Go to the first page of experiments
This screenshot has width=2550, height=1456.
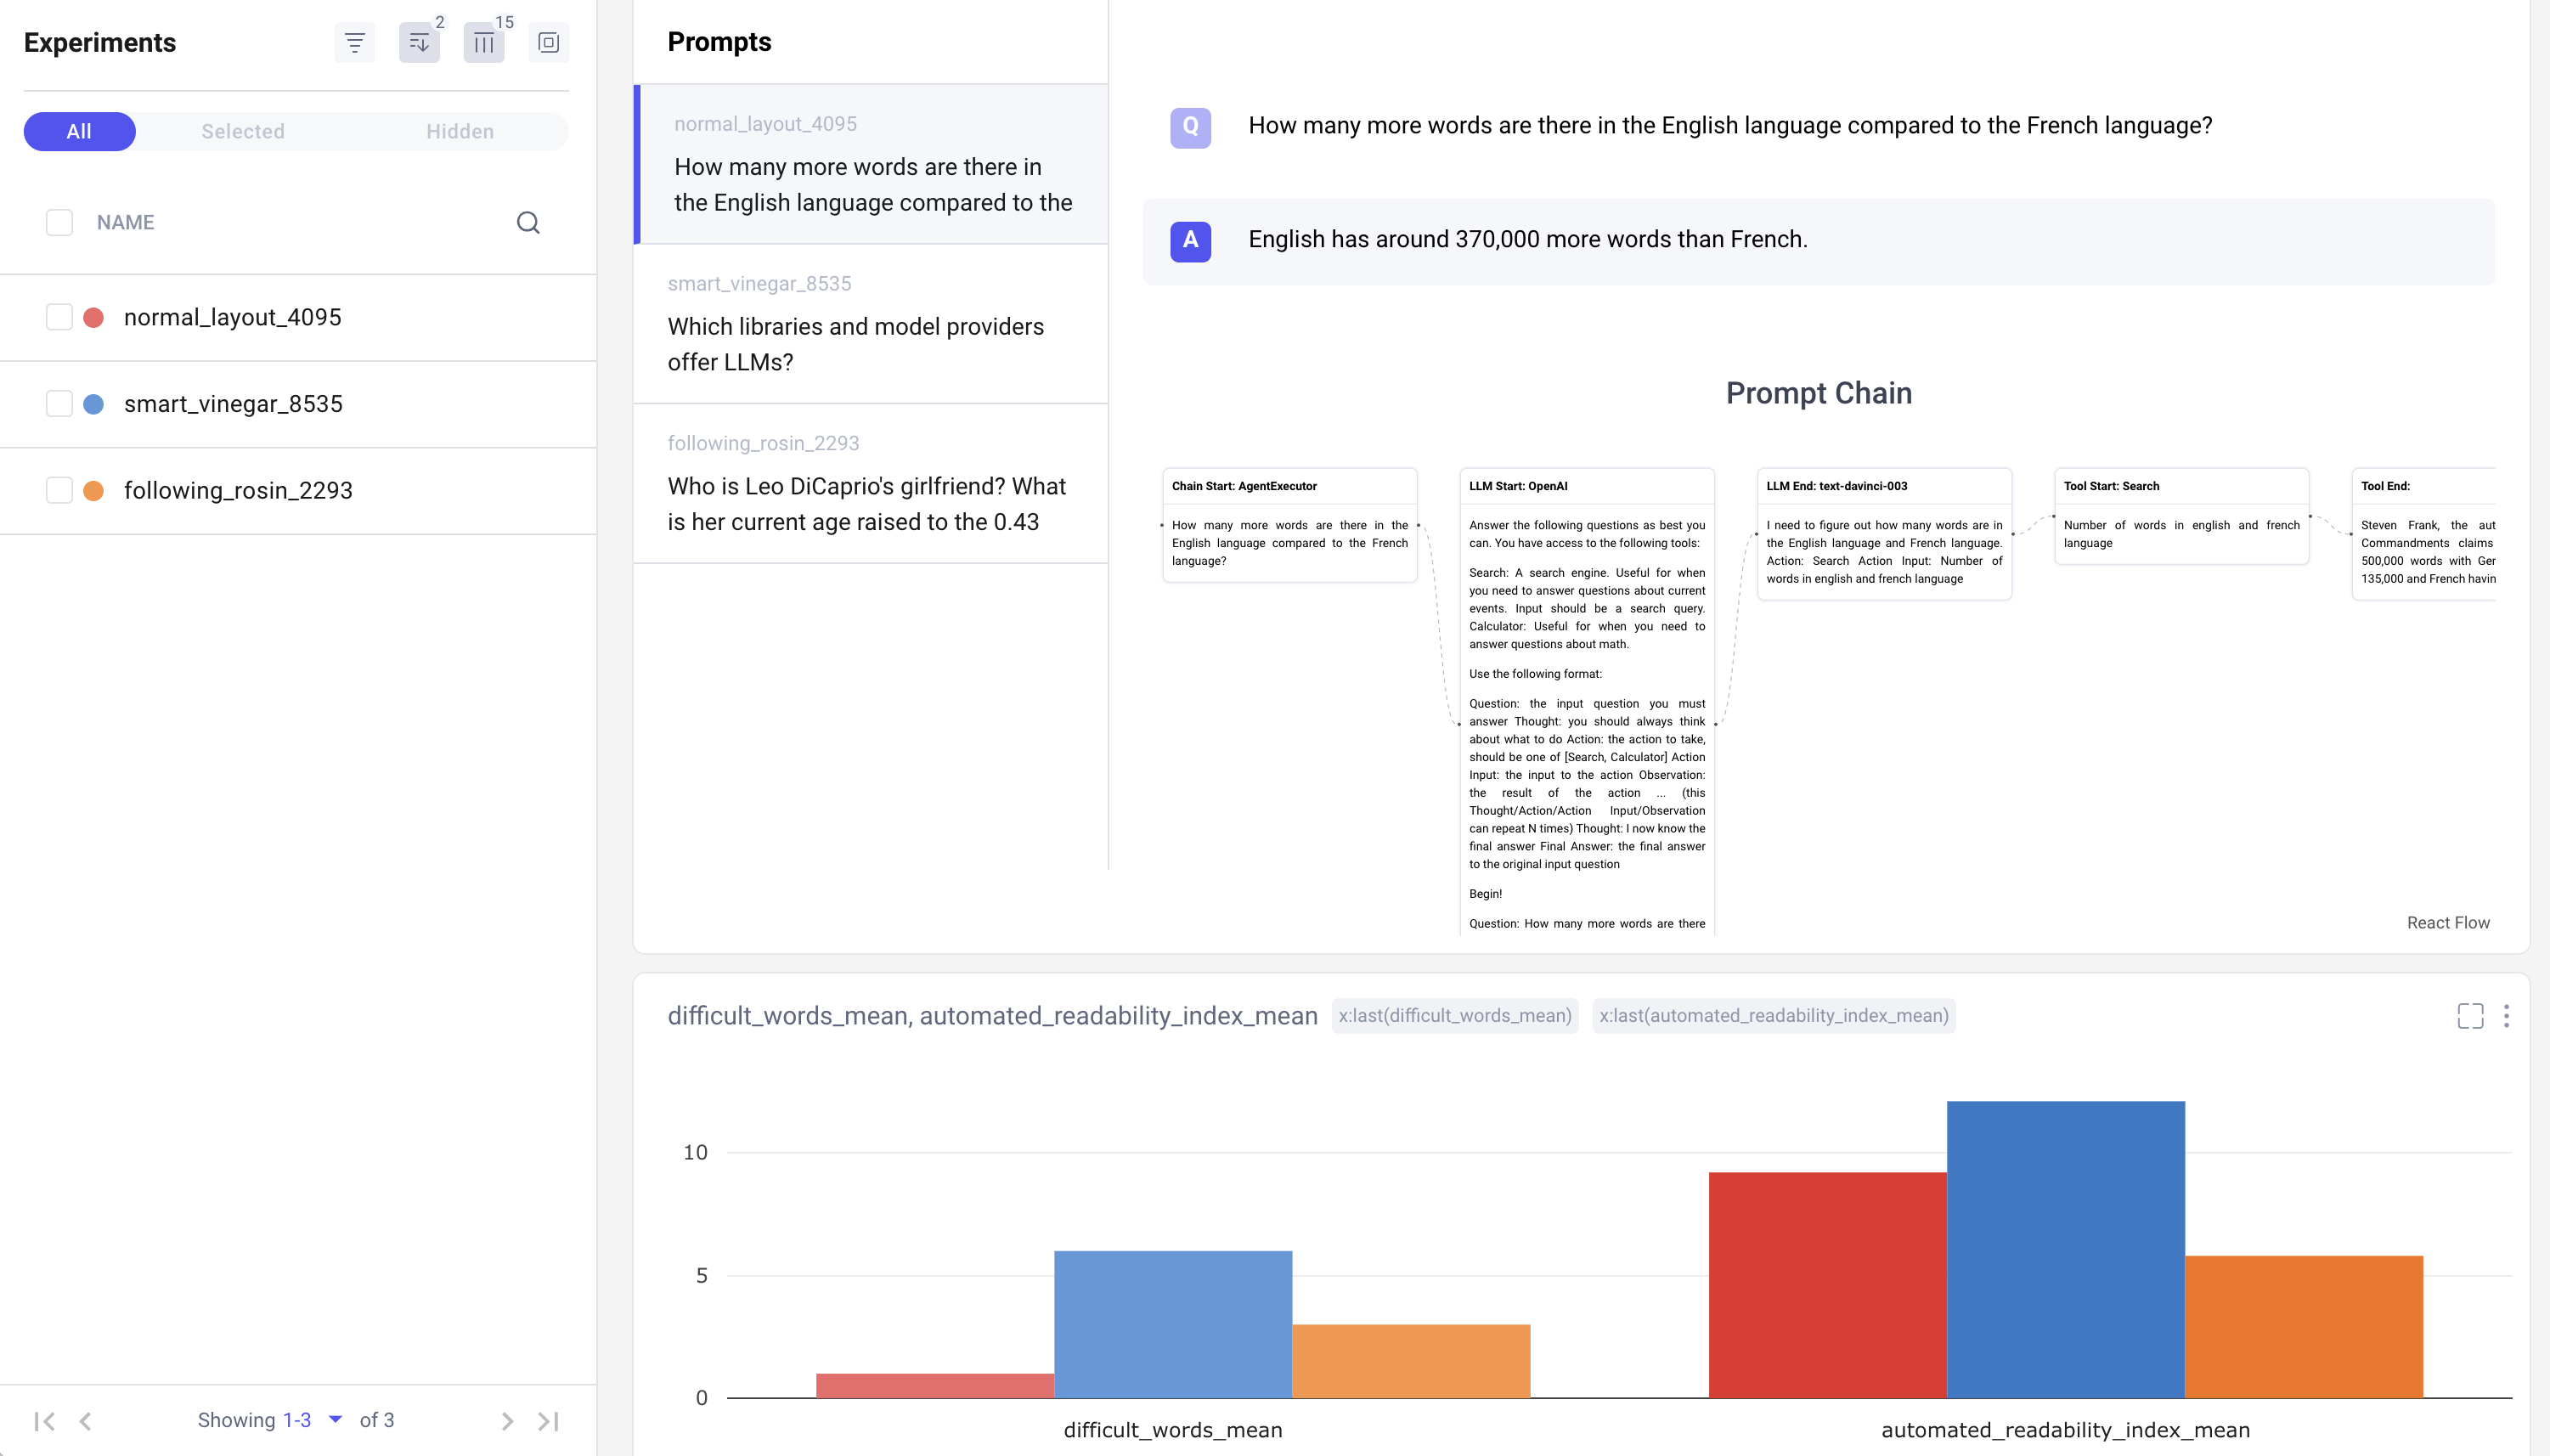click(44, 1421)
